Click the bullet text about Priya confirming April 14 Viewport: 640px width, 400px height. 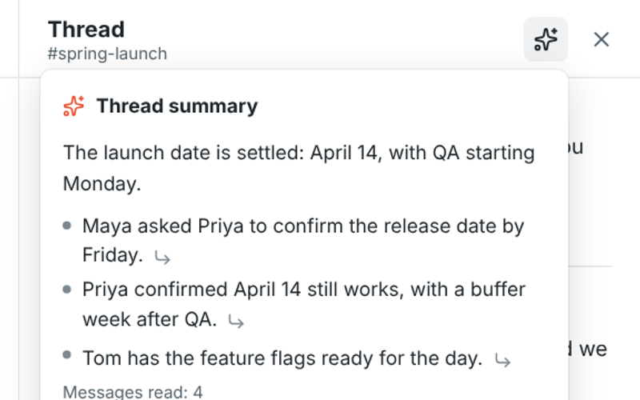coord(304,304)
